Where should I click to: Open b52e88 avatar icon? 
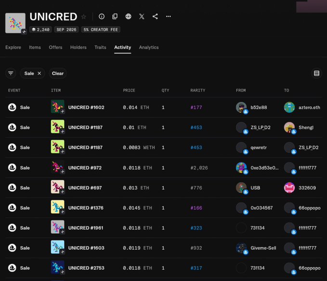[241, 107]
